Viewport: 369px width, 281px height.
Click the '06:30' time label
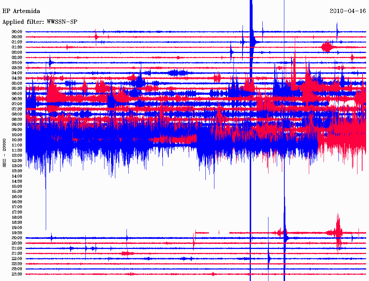tap(17, 99)
